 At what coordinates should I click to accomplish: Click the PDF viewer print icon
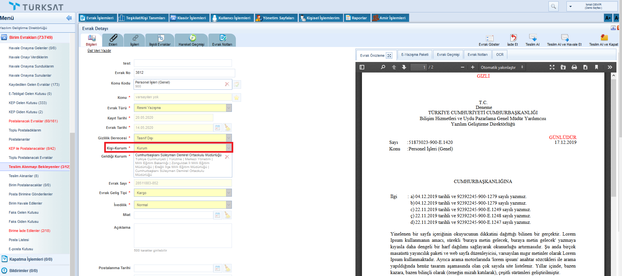[574, 67]
